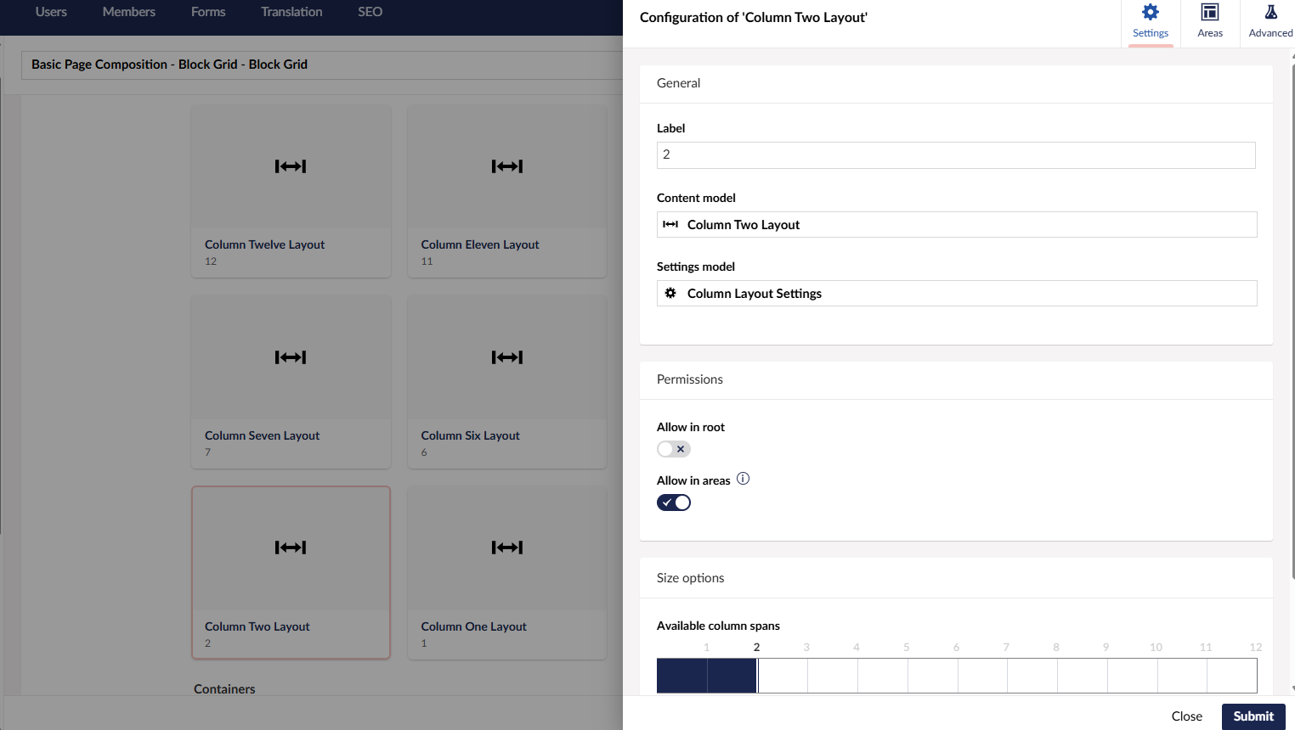The width and height of the screenshot is (1295, 730).
Task: Click the Column Eleven Layout block icon
Action: [507, 166]
